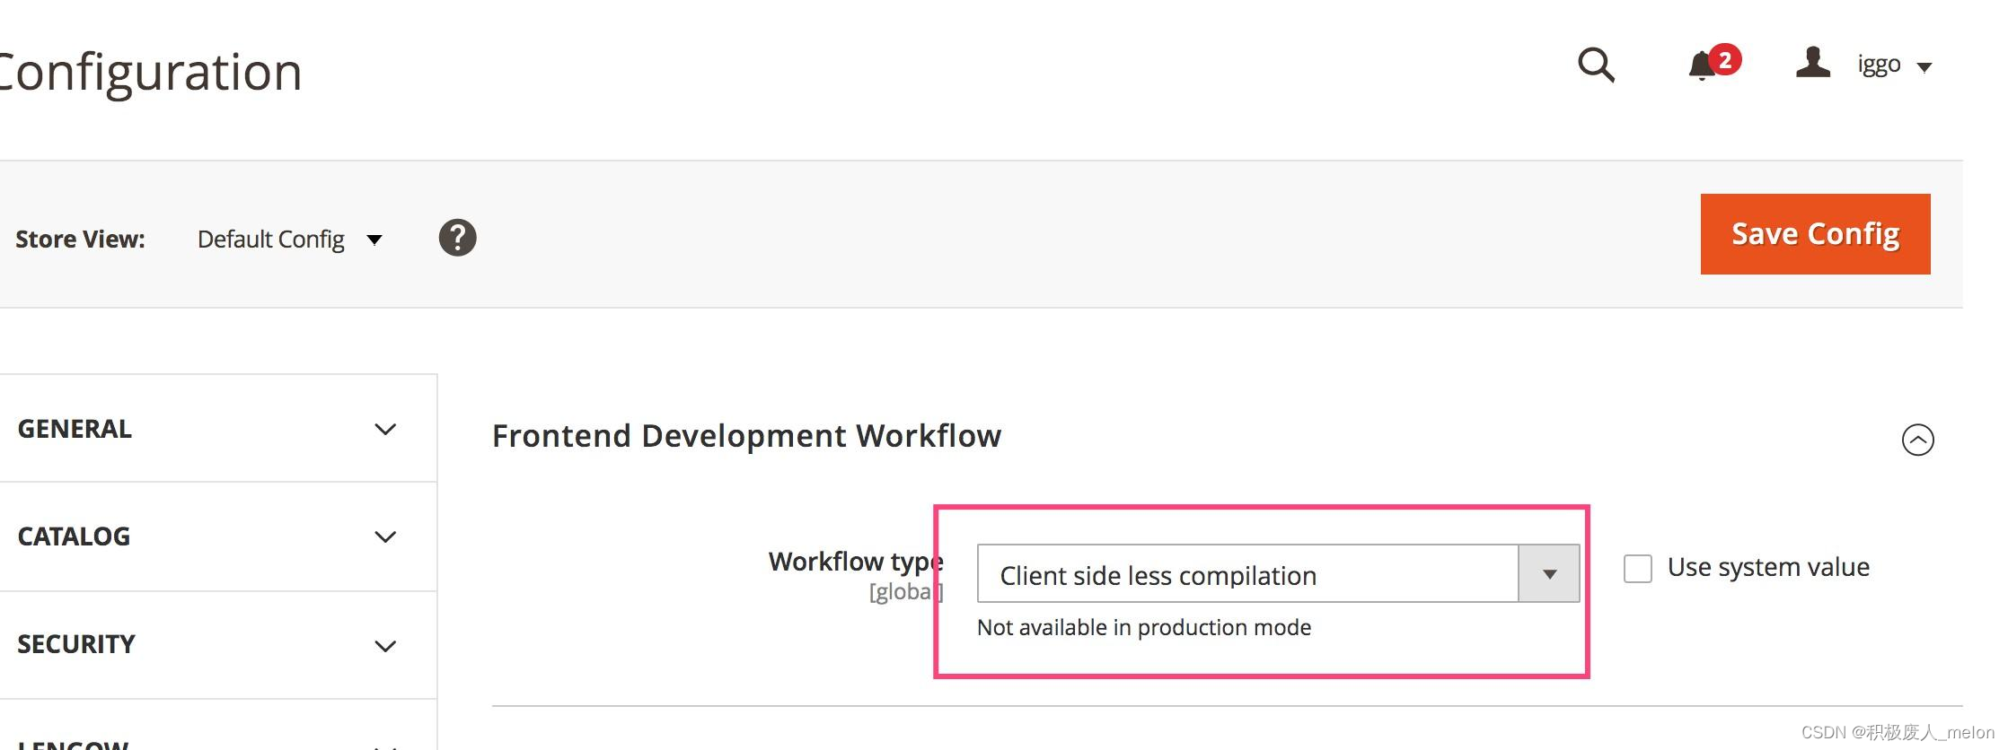
Task: Click the Save Config button
Action: tap(1814, 233)
